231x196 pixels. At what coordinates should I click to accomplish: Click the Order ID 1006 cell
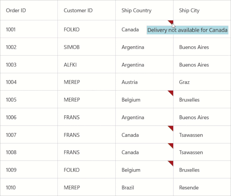point(11,117)
